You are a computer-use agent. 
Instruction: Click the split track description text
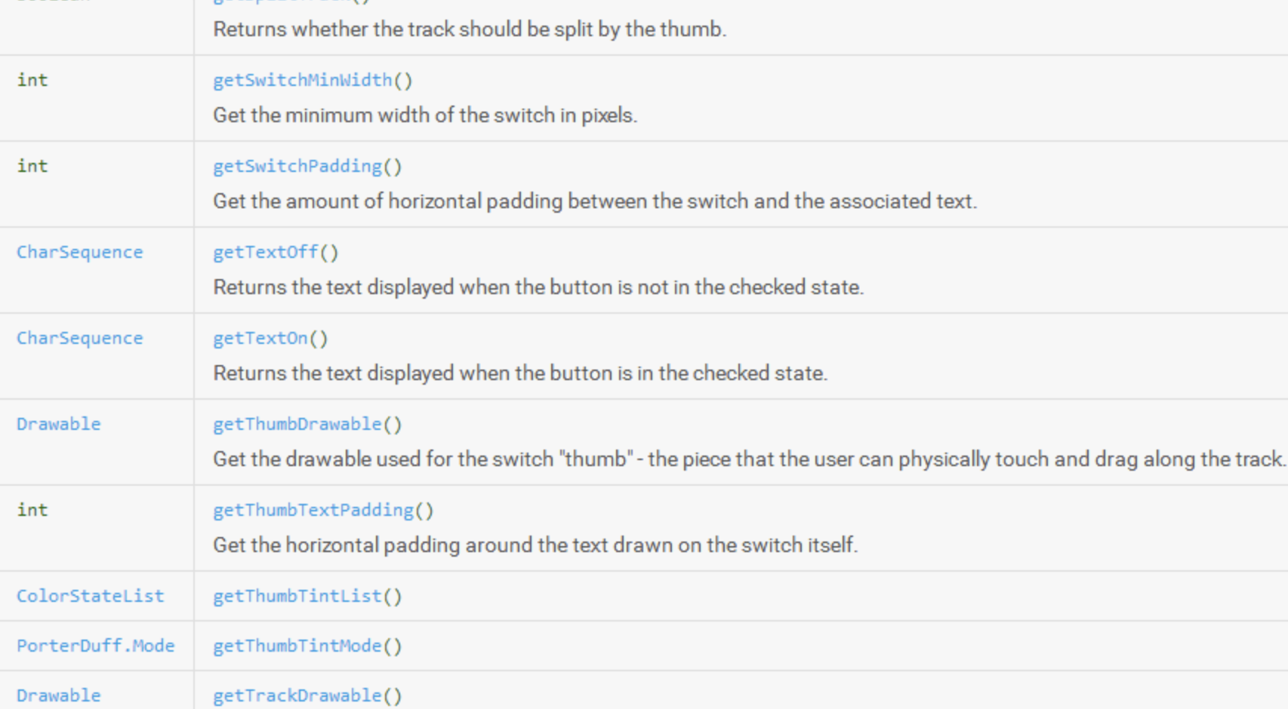point(469,29)
